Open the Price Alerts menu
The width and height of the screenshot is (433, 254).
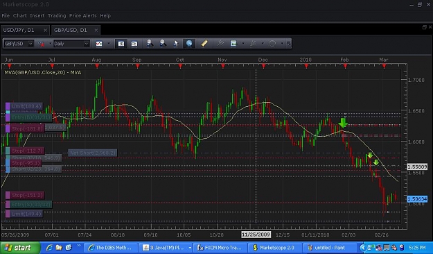point(83,16)
